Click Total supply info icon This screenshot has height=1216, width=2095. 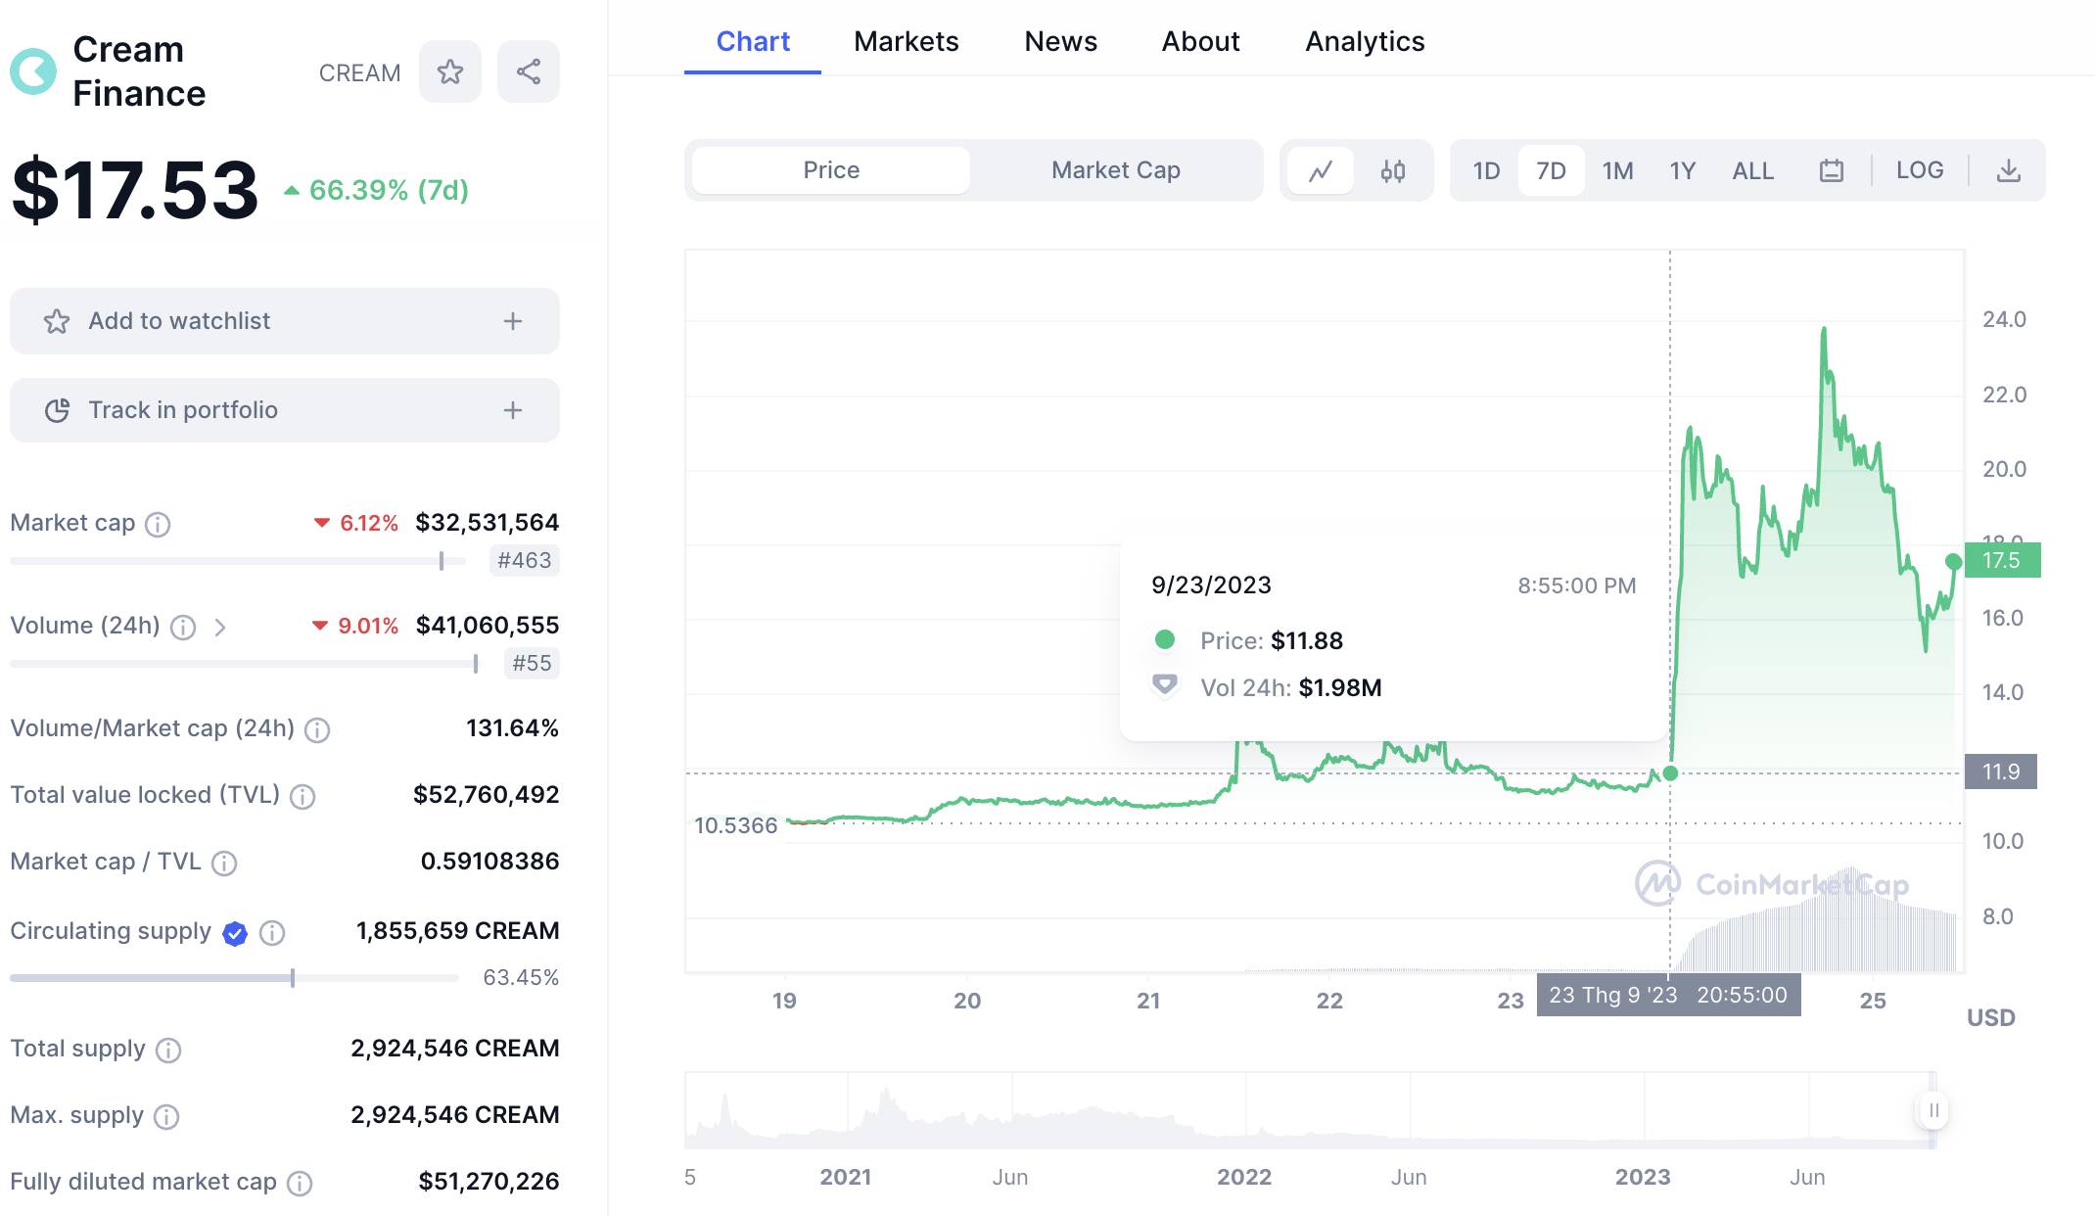click(168, 1051)
